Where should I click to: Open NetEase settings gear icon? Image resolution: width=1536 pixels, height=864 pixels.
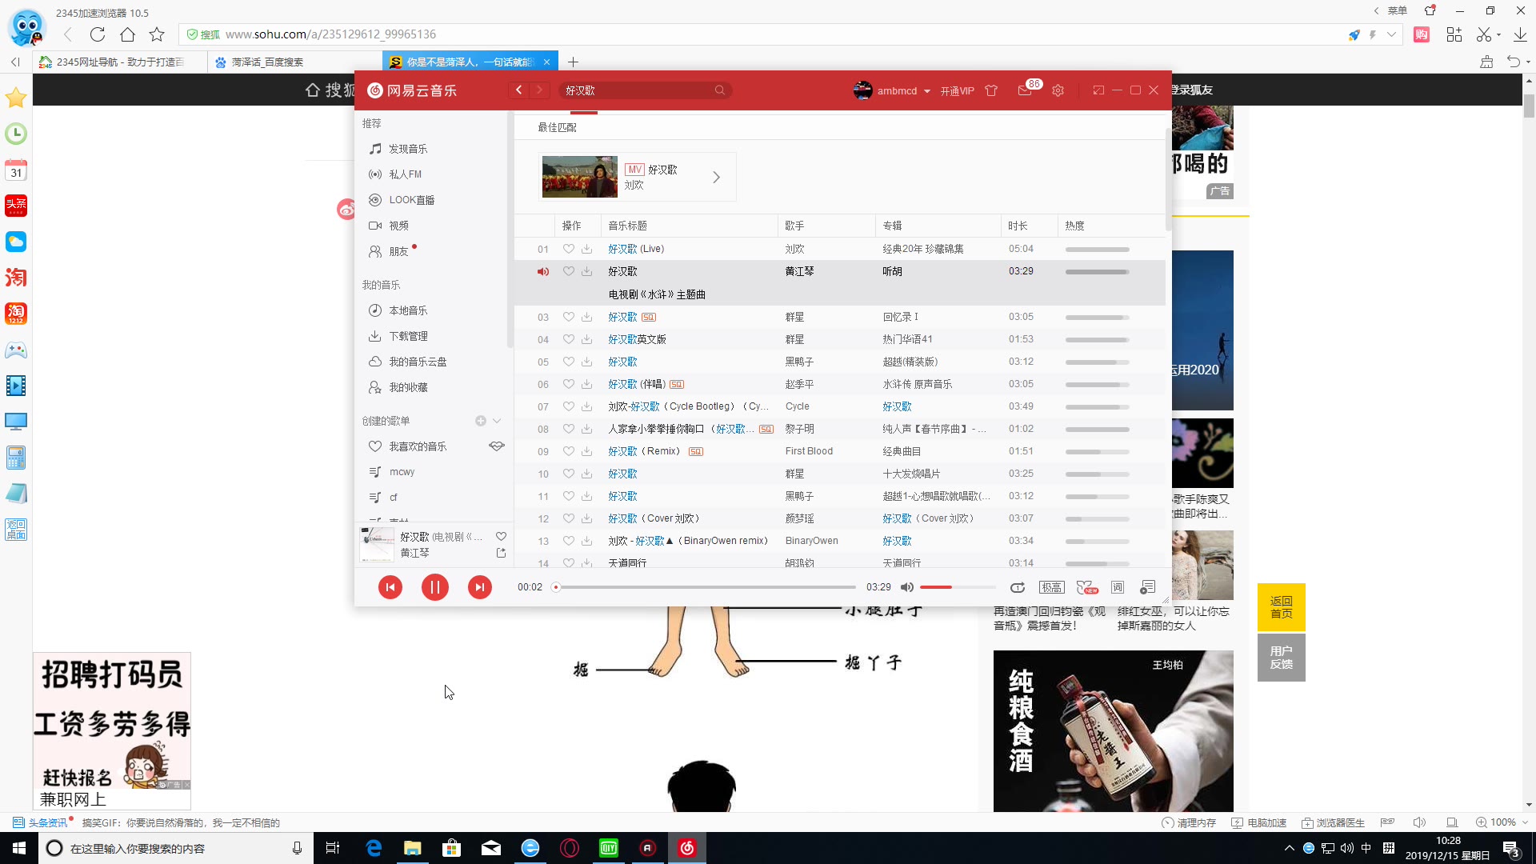[1058, 90]
